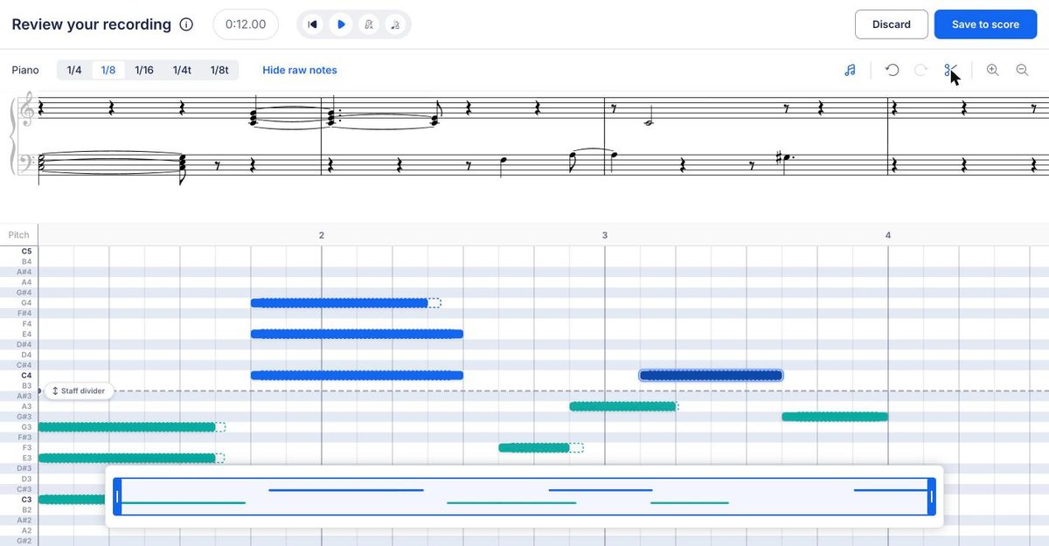Select the 1/4t triplet quantization option

click(x=182, y=70)
